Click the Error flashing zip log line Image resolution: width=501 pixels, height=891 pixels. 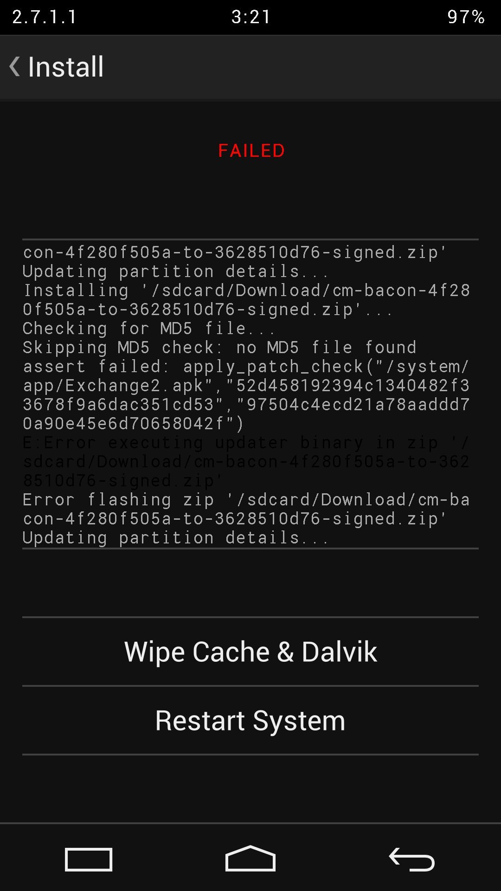click(246, 500)
